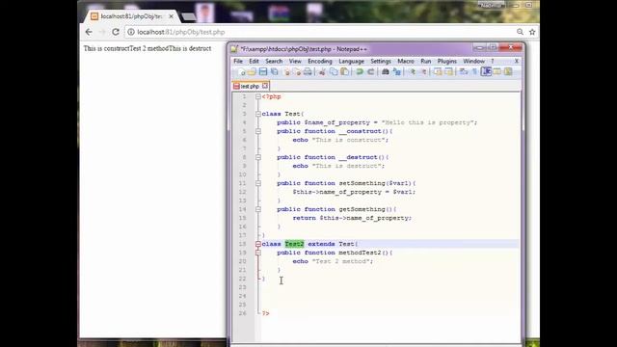Image resolution: width=617 pixels, height=347 pixels.
Task: Collapse class Test2 fold marker
Action: click(258, 244)
